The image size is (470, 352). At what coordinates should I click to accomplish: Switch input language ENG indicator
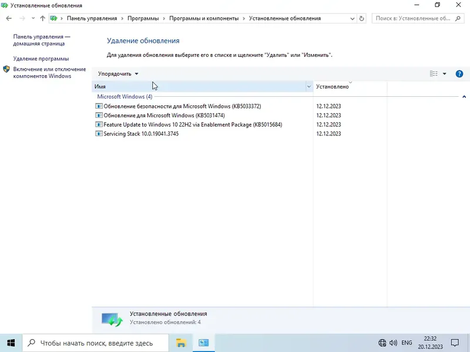point(407,343)
